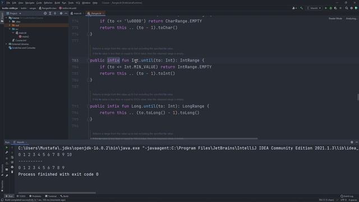The image size is (359, 202).
Task: Click the user account icon in top toolbar
Action: 294,8
